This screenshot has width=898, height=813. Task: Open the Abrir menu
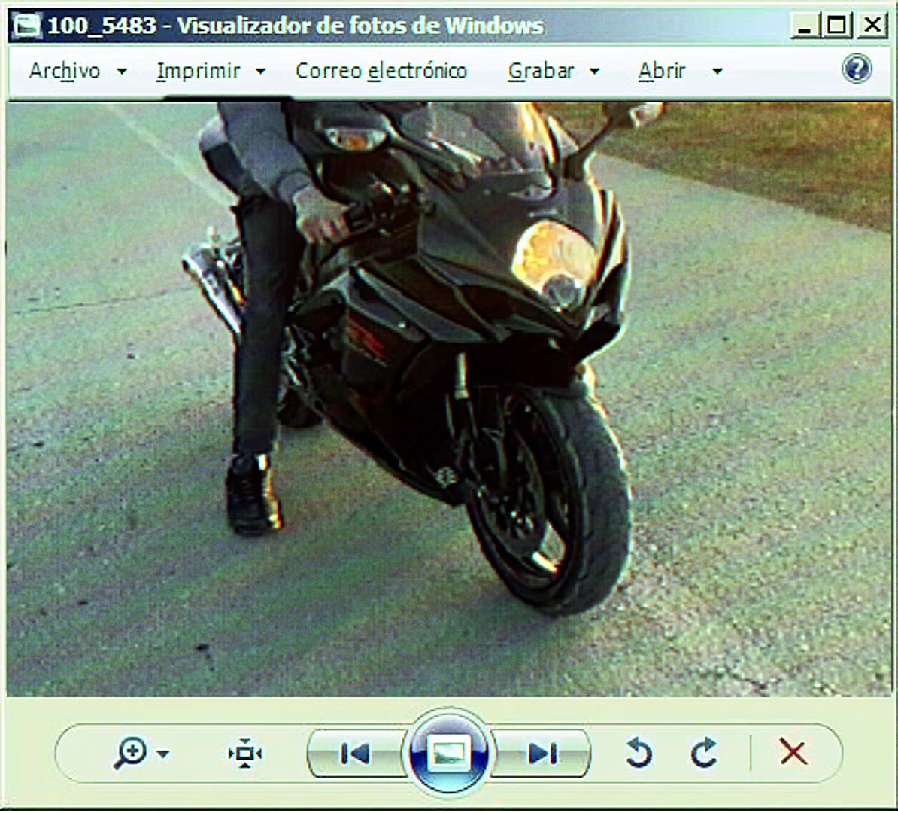(x=662, y=71)
